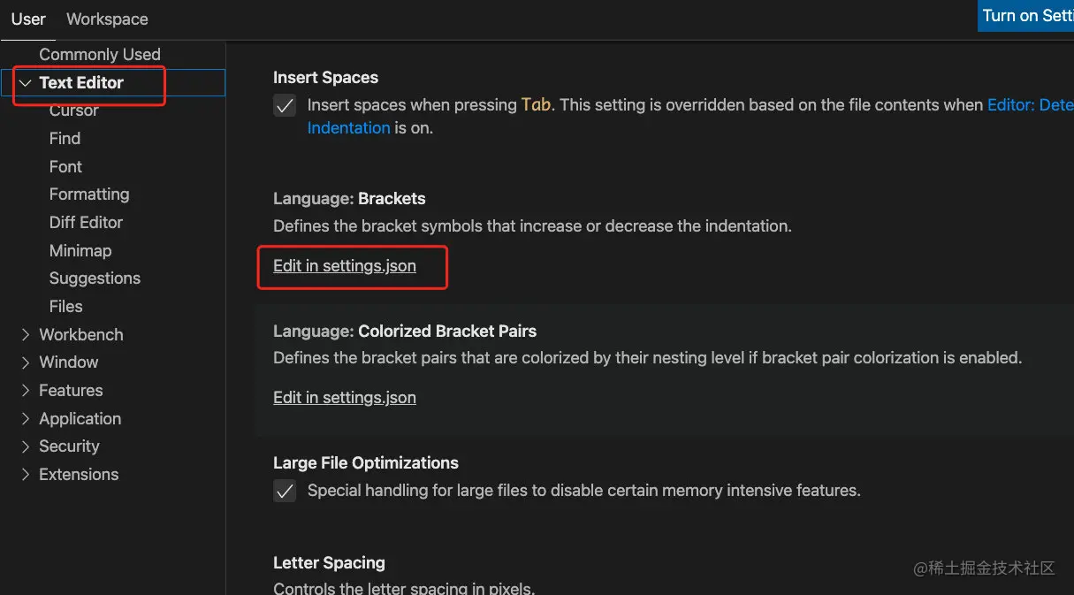Collapse the Text Editor section chevron

tap(26, 83)
